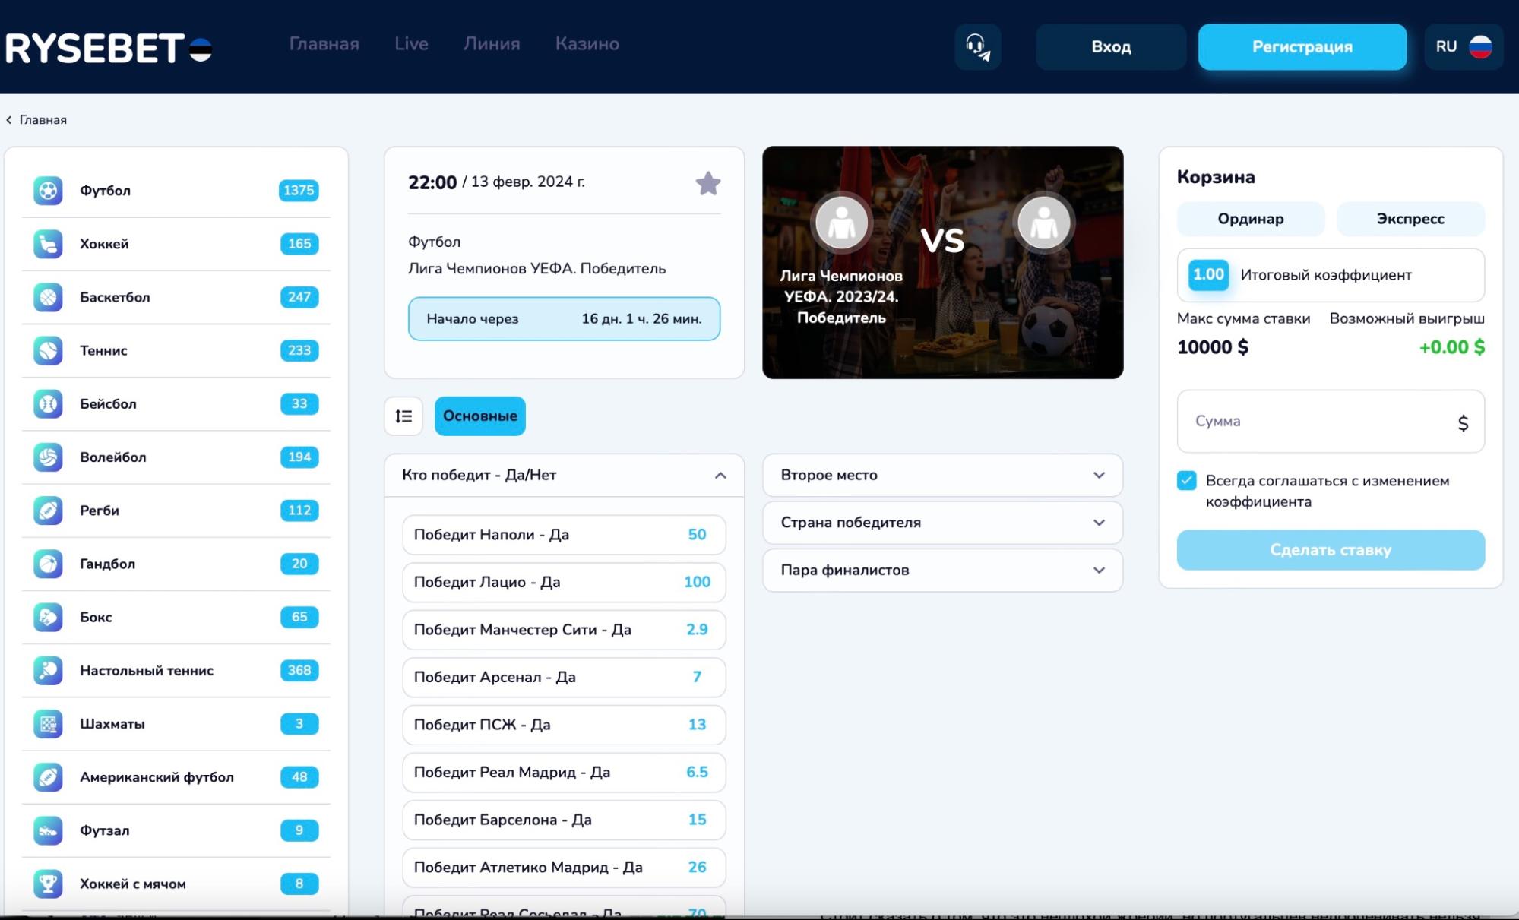This screenshot has width=1519, height=920.
Task: Click the market list sort icon
Action: pyautogui.click(x=403, y=416)
